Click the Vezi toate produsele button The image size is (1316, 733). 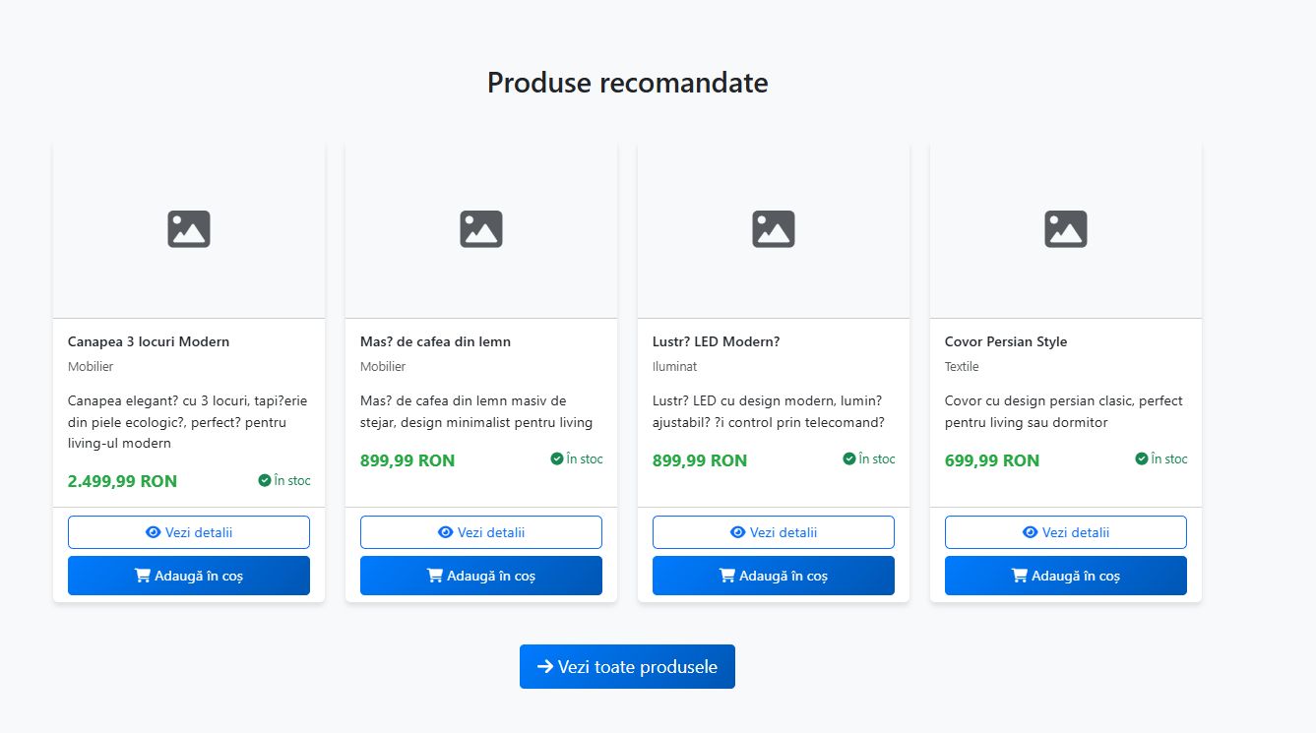click(627, 667)
